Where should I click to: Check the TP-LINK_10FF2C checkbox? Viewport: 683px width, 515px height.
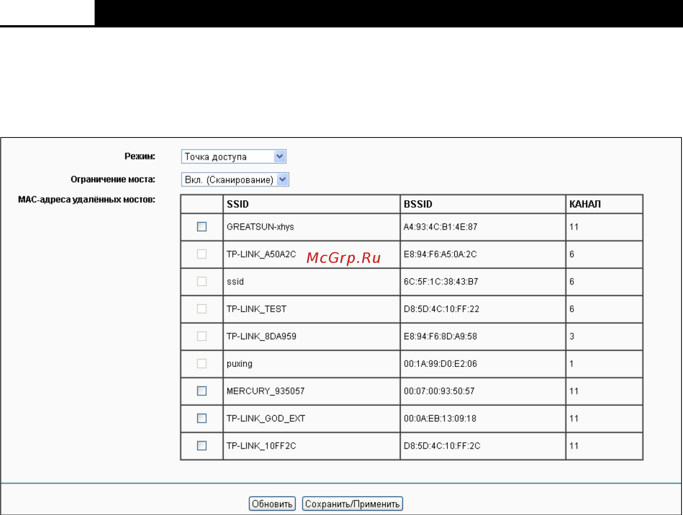[x=202, y=446]
